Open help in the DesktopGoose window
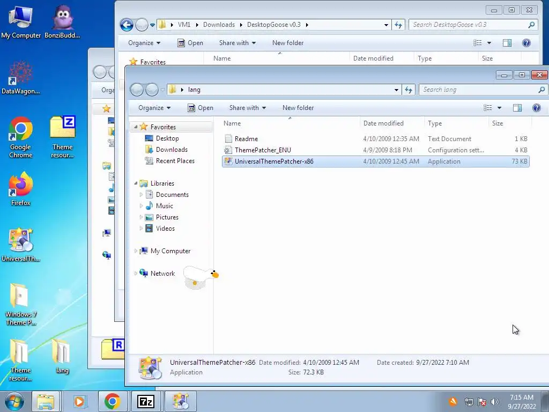The height and width of the screenshot is (412, 549). click(x=526, y=43)
